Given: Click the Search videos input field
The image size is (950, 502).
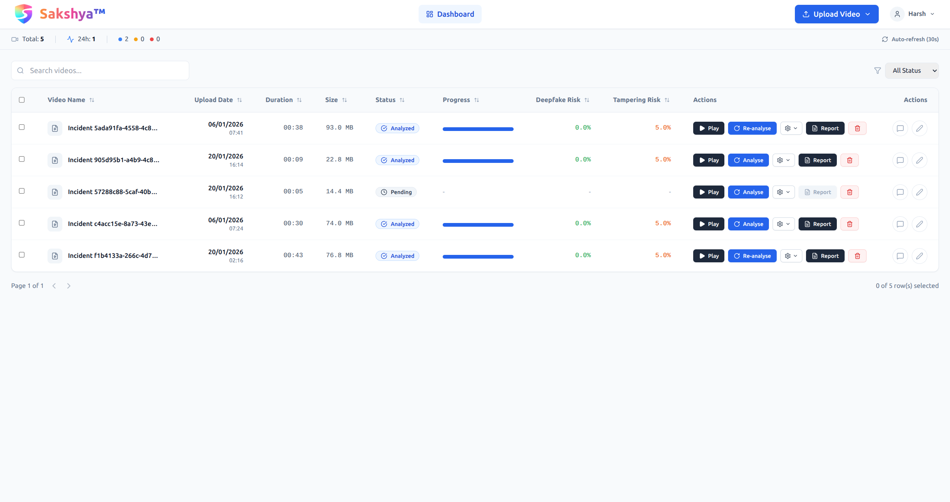Looking at the screenshot, I should point(100,70).
